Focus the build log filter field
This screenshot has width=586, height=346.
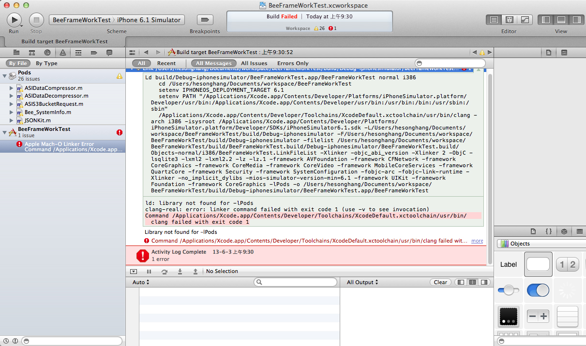click(450, 63)
